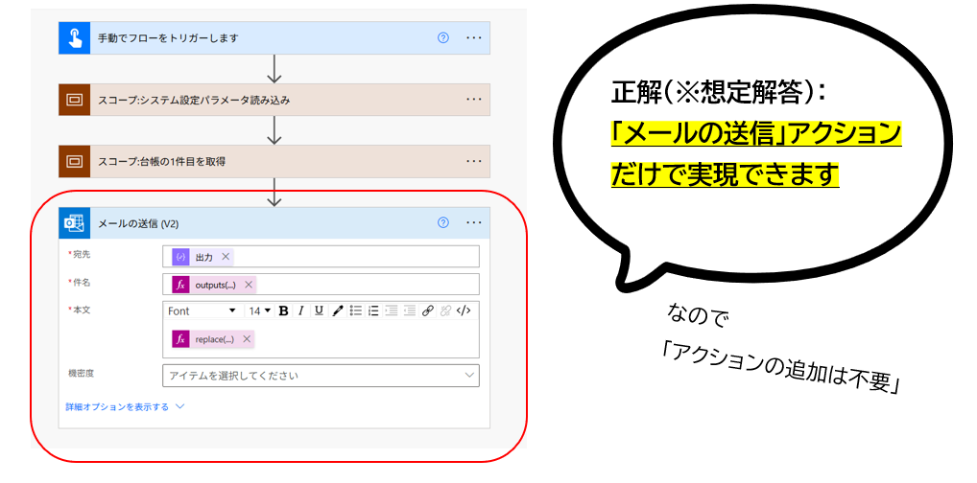This screenshot has height=483, width=977.
Task: Open ellipsis menu of メールの送信 (V2)
Action: pos(474,223)
